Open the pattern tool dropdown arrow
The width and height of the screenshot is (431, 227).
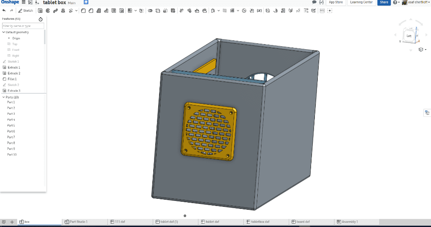[x=136, y=11]
